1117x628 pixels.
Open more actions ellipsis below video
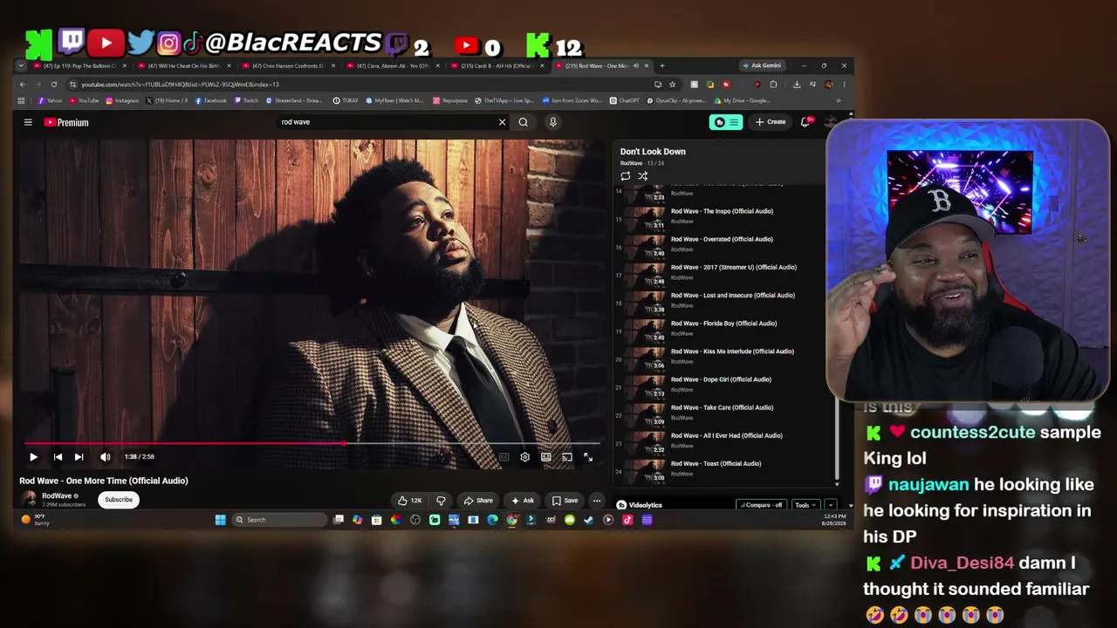click(597, 501)
